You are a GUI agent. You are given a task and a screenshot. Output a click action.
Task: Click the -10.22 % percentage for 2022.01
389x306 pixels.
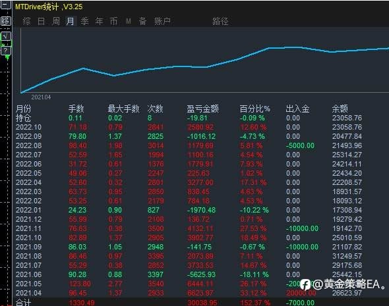click(x=254, y=210)
